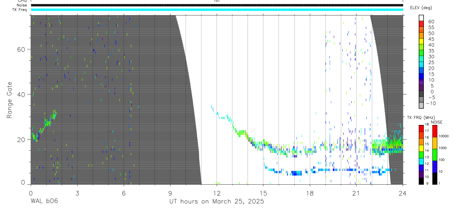453x209 pixels.
Task: Click the black Noise strip above plot
Action: tap(217, 5)
